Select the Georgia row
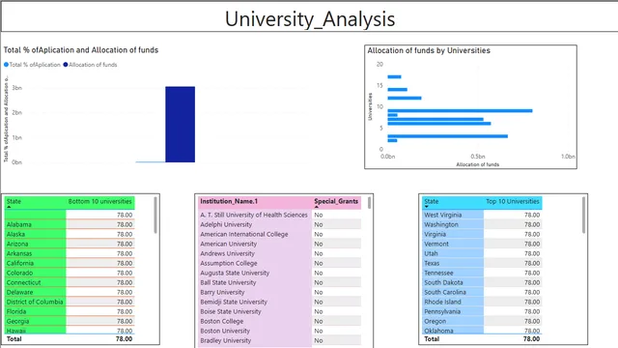The image size is (618, 348). coord(70,321)
